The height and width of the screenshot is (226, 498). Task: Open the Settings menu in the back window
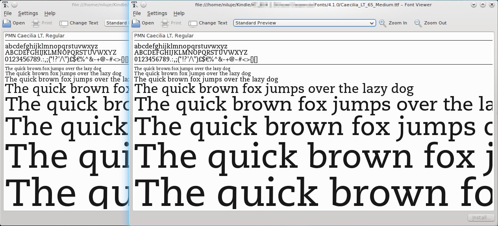28,13
